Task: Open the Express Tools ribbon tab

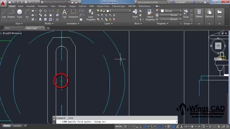Action: click(x=103, y=6)
